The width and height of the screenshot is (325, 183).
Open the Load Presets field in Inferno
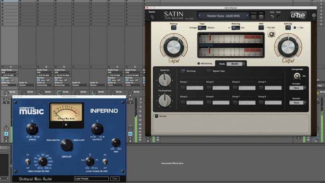point(91,179)
